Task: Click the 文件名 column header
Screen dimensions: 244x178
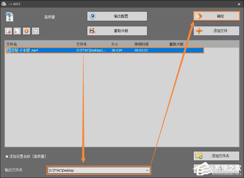Action: pos(12,44)
